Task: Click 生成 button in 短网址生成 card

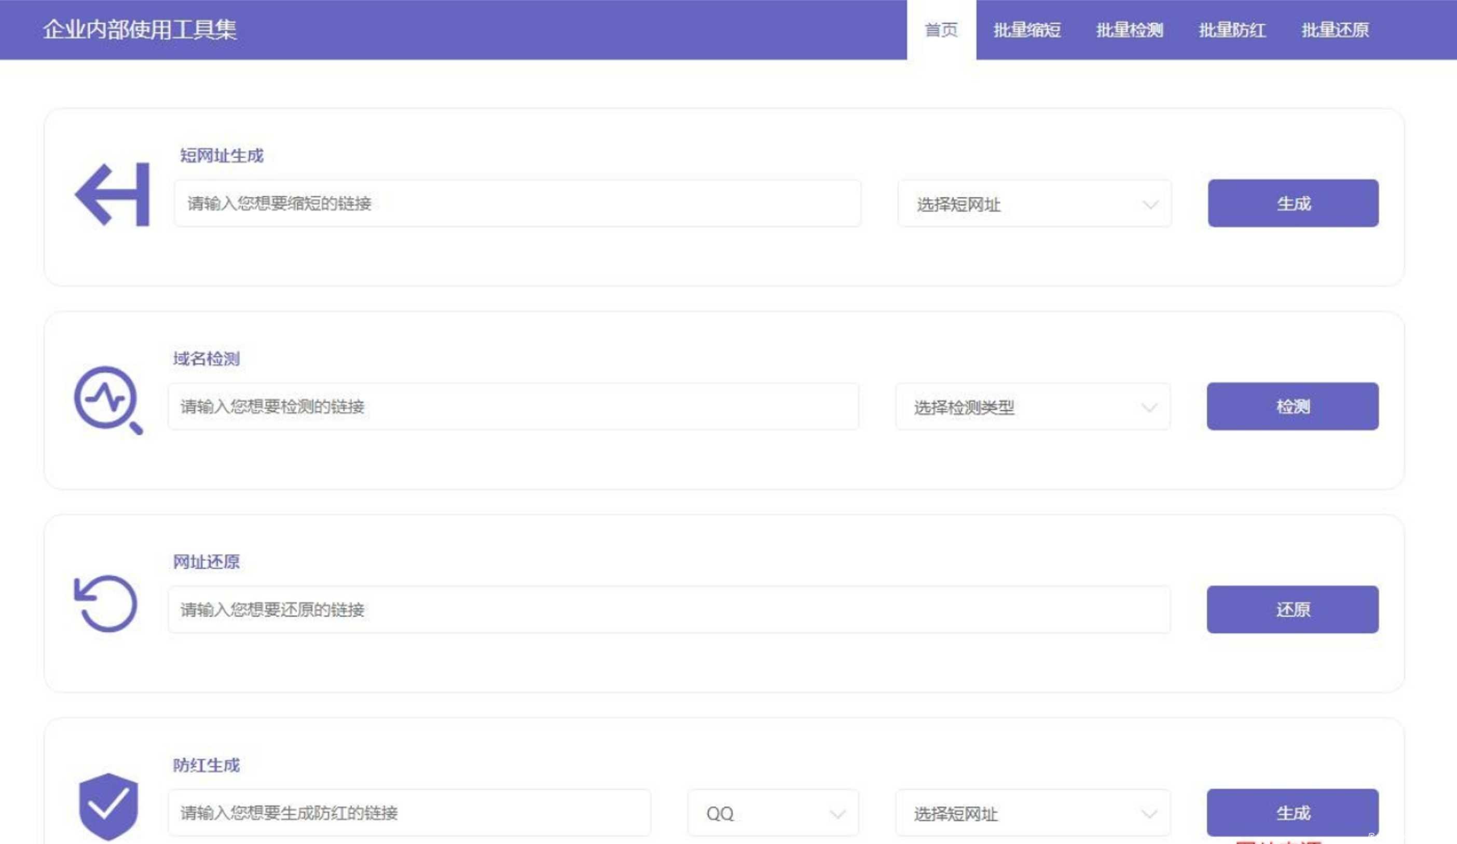Action: [x=1294, y=203]
